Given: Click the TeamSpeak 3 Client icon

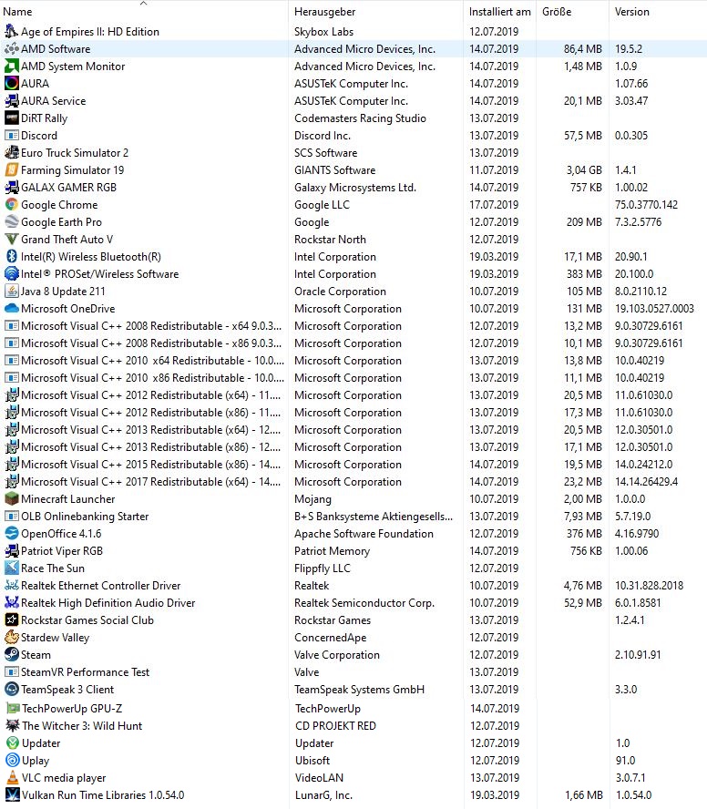Looking at the screenshot, I should point(11,690).
